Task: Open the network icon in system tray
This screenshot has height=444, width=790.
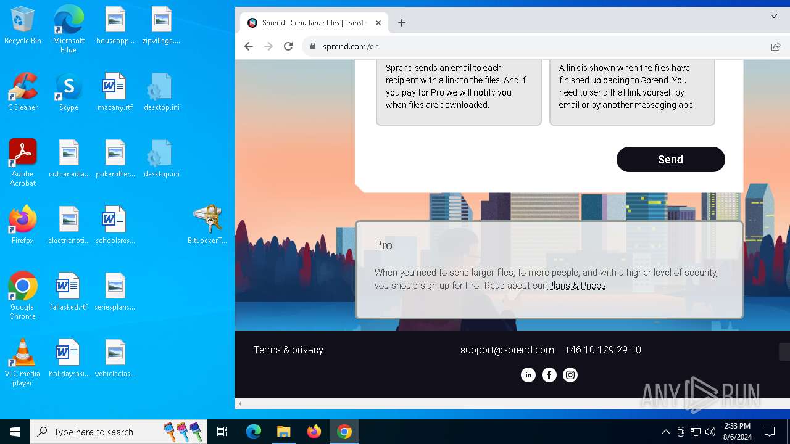Action: coord(696,432)
